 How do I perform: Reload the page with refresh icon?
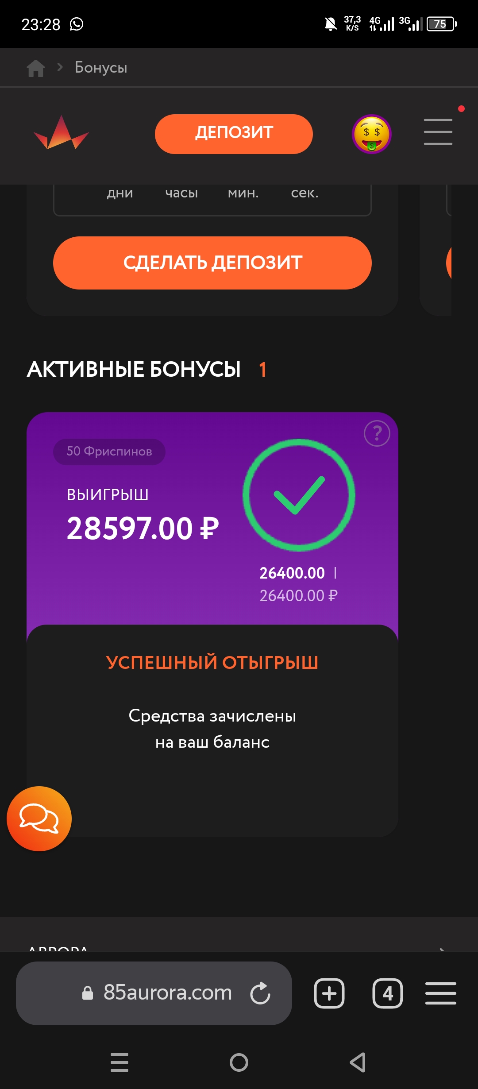pyautogui.click(x=260, y=993)
